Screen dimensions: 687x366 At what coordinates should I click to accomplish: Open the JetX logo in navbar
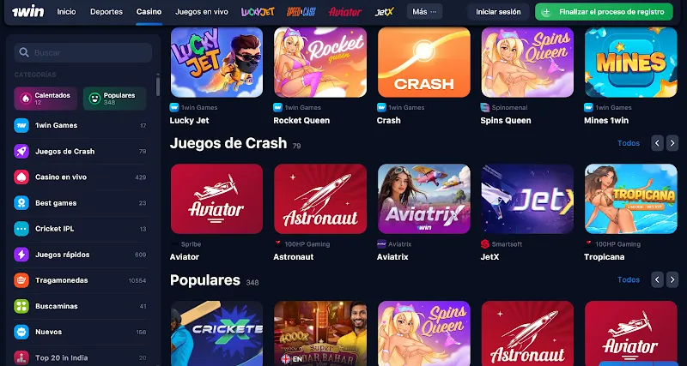coord(385,12)
